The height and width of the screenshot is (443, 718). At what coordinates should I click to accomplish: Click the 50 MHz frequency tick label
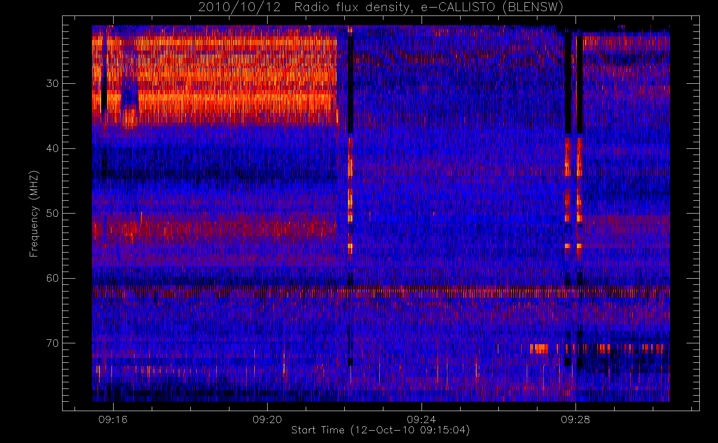pos(52,214)
